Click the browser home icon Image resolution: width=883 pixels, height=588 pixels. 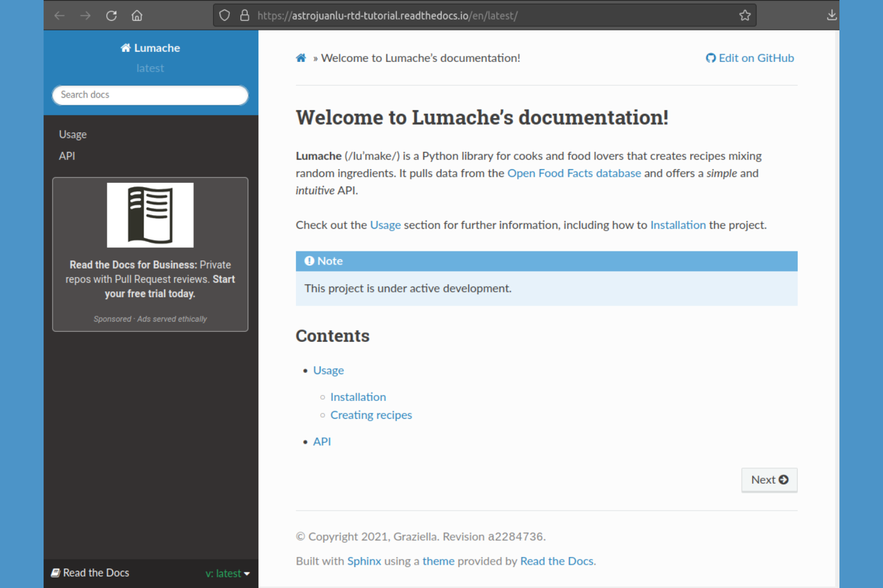pyautogui.click(x=137, y=15)
